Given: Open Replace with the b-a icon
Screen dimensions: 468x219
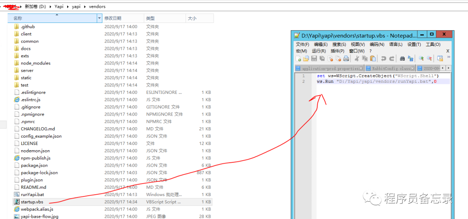Looking at the screenshot, I should click(x=410, y=58).
